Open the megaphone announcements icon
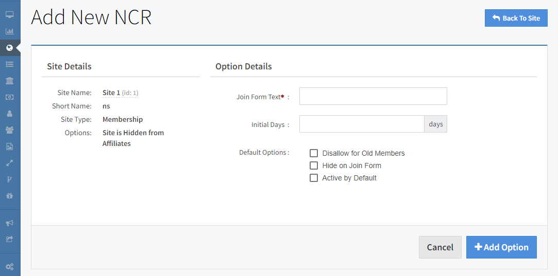Viewport: 558px width, 276px height. (9, 223)
